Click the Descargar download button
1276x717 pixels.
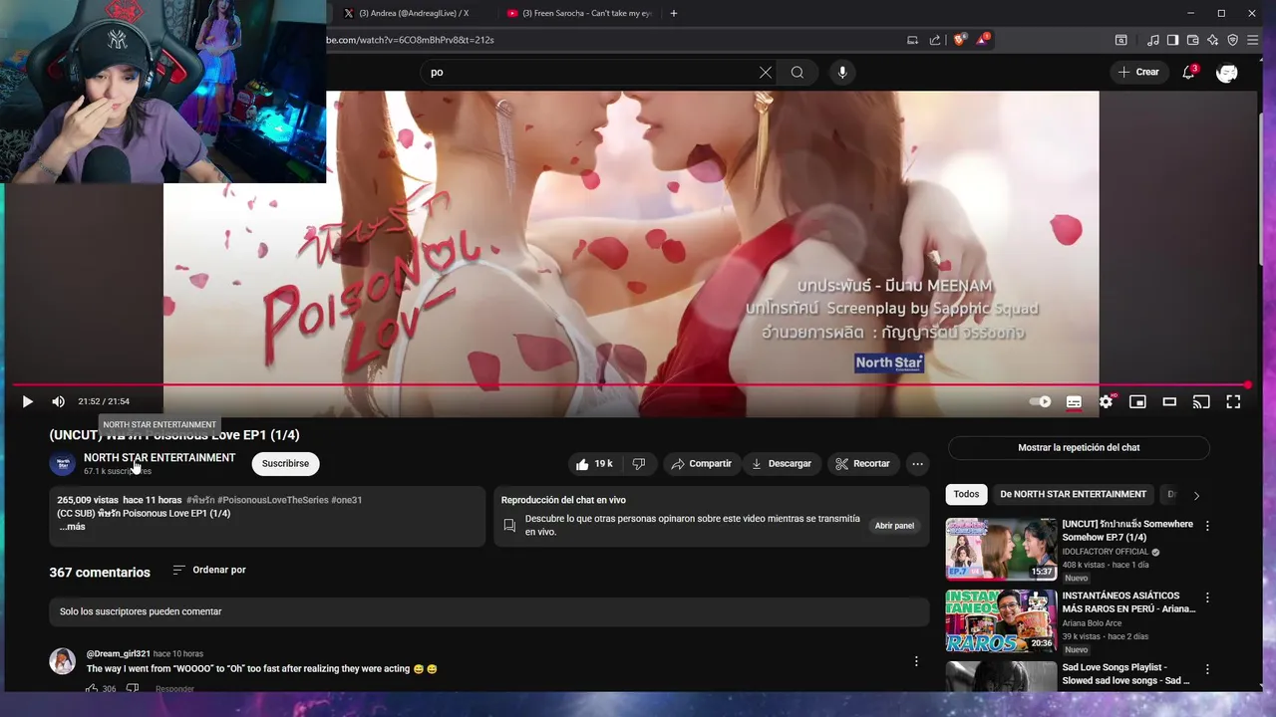781,464
